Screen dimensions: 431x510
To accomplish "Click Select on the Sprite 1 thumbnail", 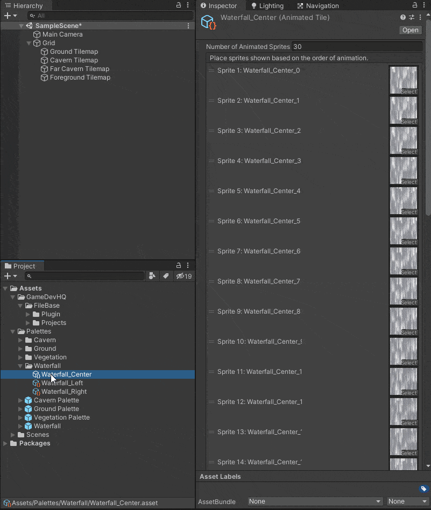I will pos(408,91).
